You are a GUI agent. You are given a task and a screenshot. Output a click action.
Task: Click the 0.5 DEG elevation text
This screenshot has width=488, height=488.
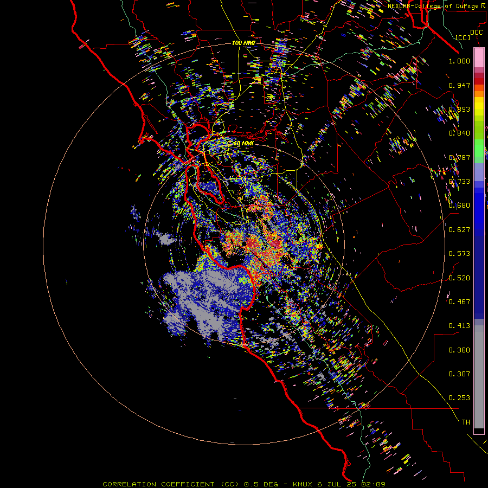tap(261, 484)
